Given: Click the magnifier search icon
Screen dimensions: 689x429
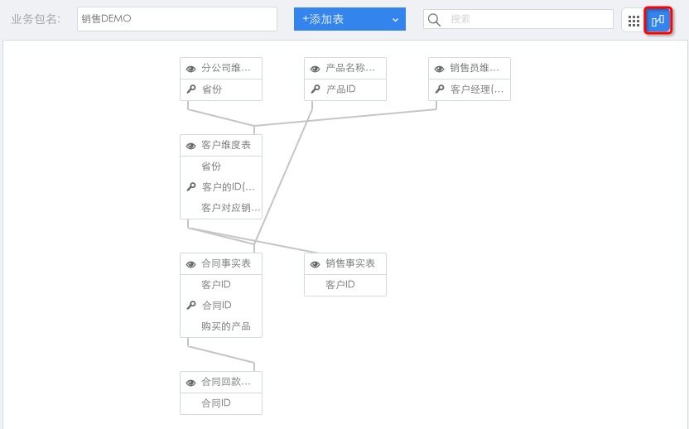Looking at the screenshot, I should click(x=434, y=20).
